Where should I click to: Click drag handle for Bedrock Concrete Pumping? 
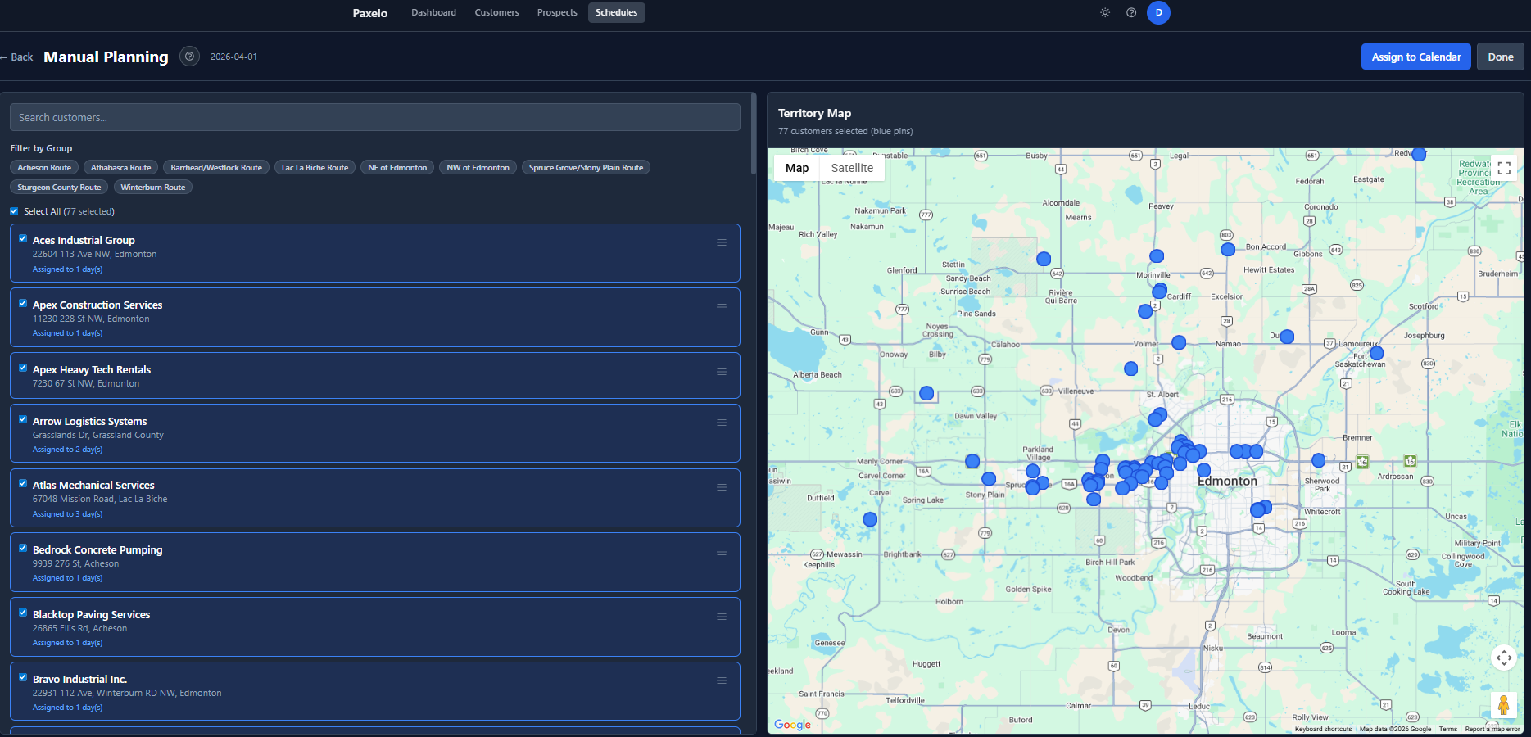(722, 552)
